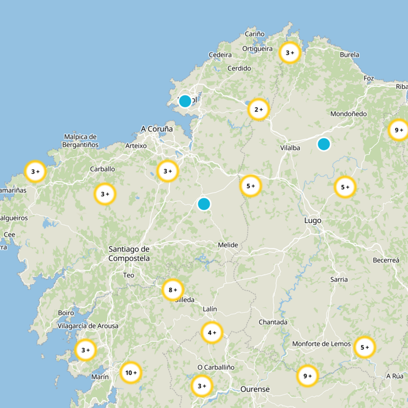This screenshot has height=408, width=408.
Task: Select the blue point marker at Ferrol
Action: (x=185, y=101)
